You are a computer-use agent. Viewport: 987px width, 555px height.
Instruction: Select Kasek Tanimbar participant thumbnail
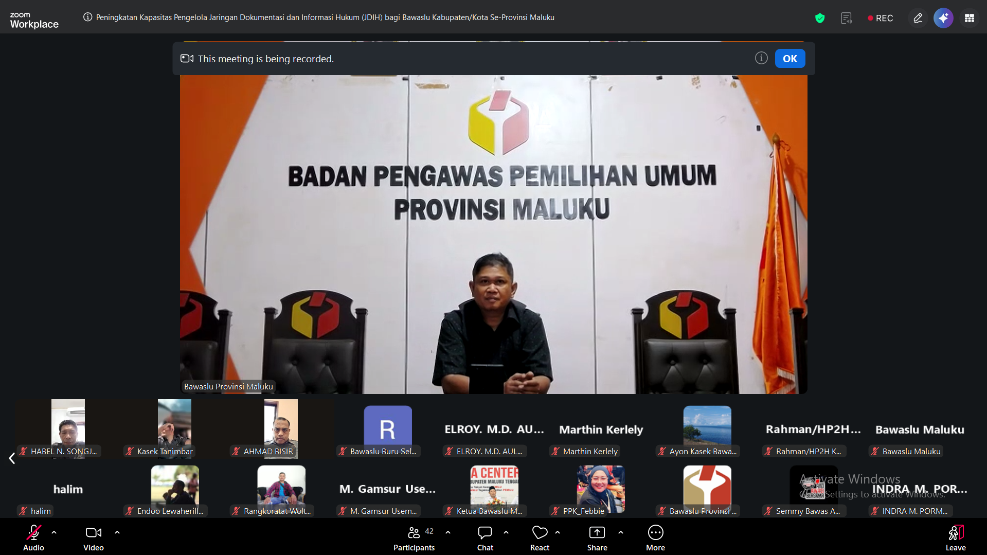[174, 428]
